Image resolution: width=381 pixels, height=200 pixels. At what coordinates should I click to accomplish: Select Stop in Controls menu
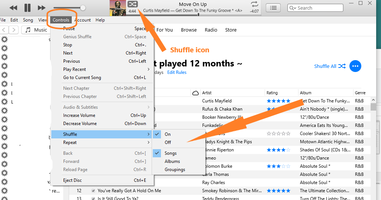[x=102, y=45]
